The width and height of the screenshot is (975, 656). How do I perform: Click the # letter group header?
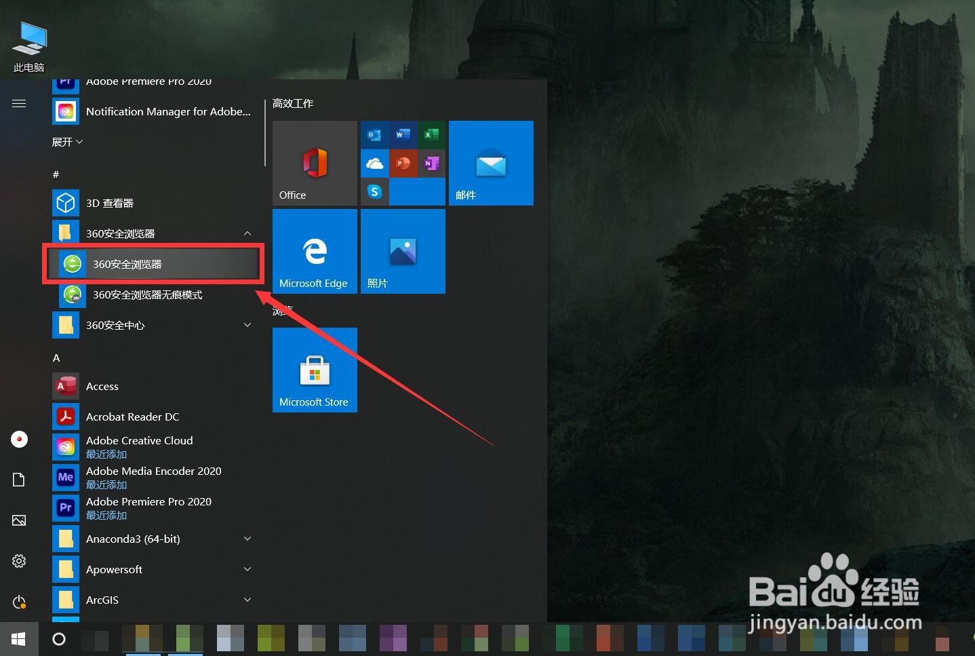pyautogui.click(x=56, y=174)
